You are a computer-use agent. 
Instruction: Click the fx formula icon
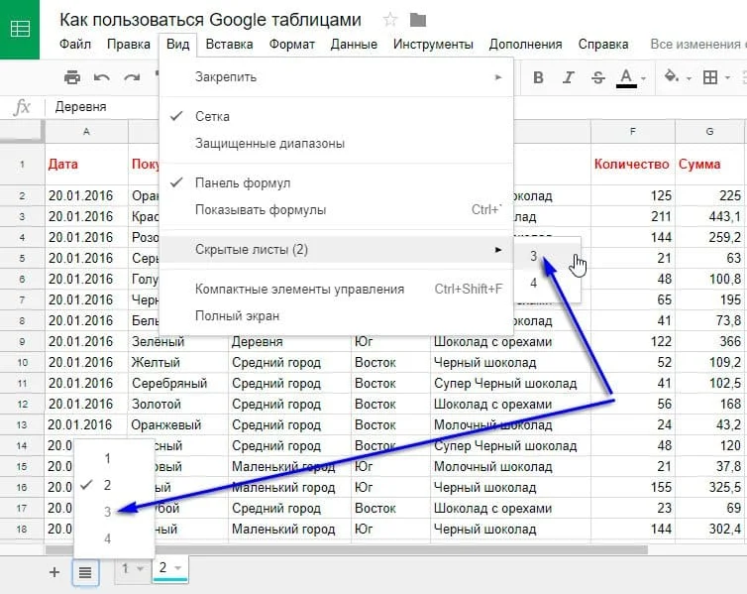coord(22,107)
